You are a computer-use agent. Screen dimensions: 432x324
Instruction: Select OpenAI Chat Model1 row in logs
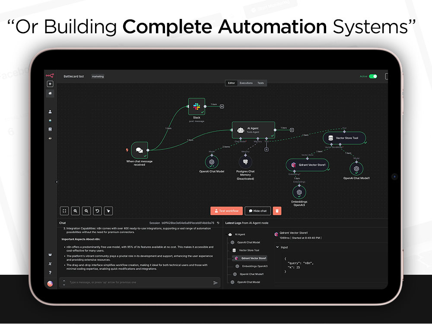pyautogui.click(x=248, y=274)
